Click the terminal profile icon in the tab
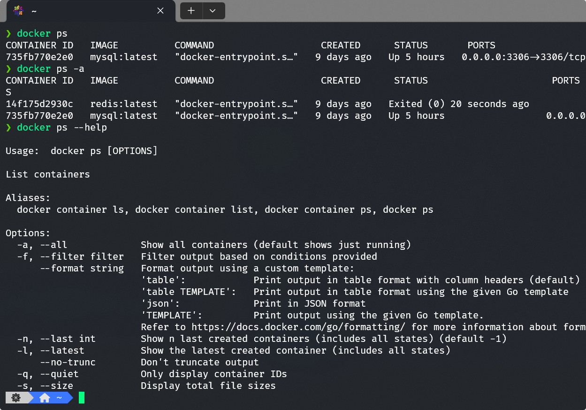Image resolution: width=586 pixels, height=410 pixels. (x=18, y=11)
